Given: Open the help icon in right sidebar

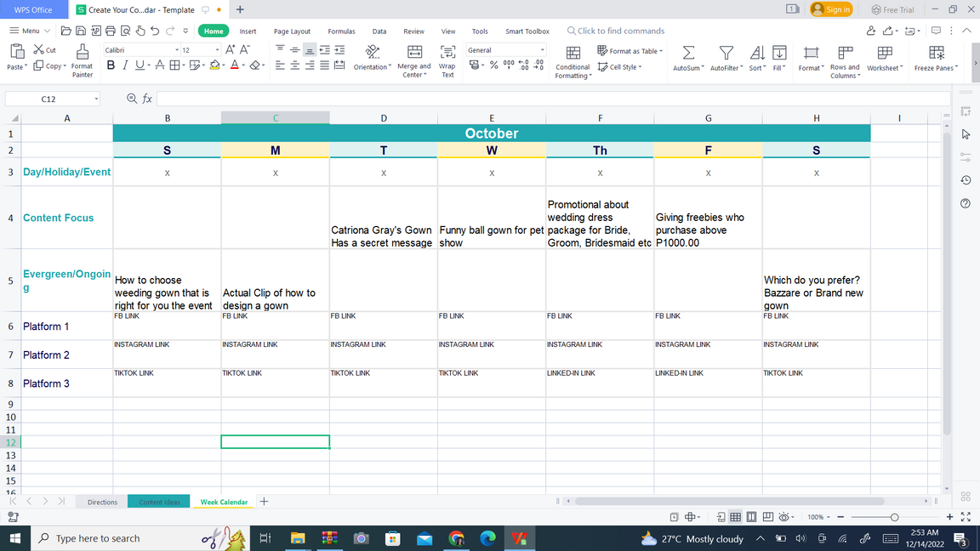Looking at the screenshot, I should 966,204.
